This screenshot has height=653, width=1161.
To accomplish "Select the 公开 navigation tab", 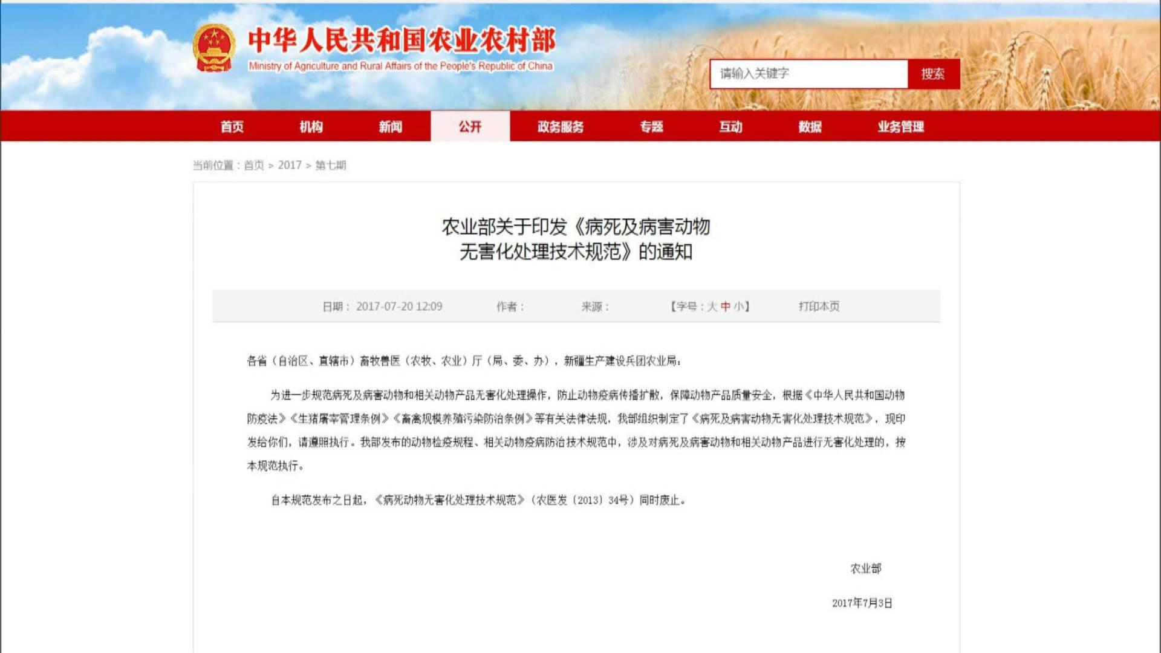I will [470, 126].
